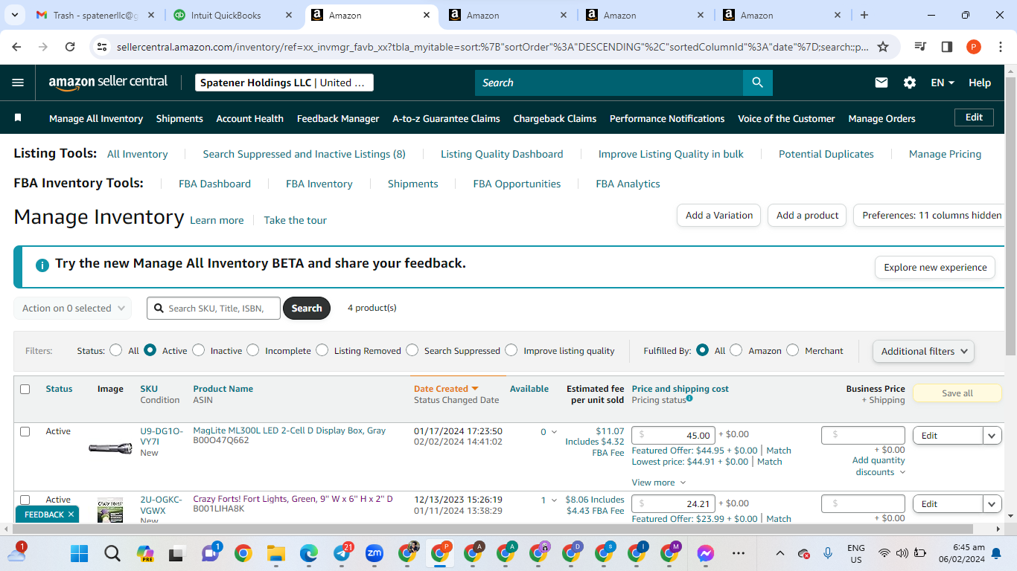The width and height of the screenshot is (1017, 571).
Task: Select the Active status filter
Action: coord(150,350)
